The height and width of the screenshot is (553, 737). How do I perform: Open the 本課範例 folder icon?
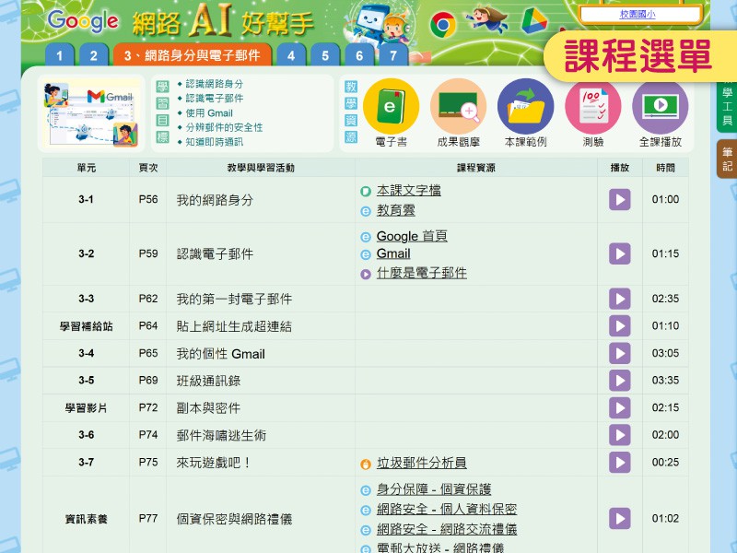(525, 109)
